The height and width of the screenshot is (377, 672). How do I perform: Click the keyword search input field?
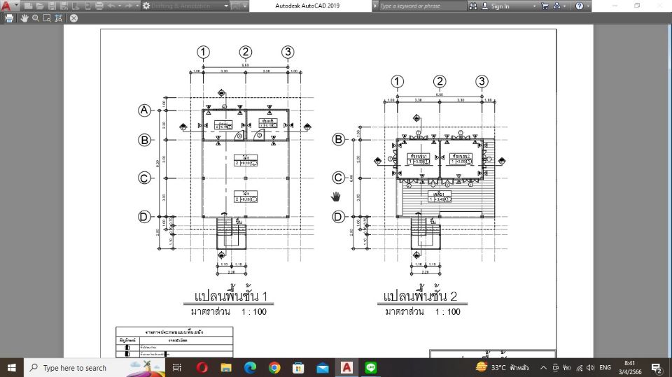point(421,6)
